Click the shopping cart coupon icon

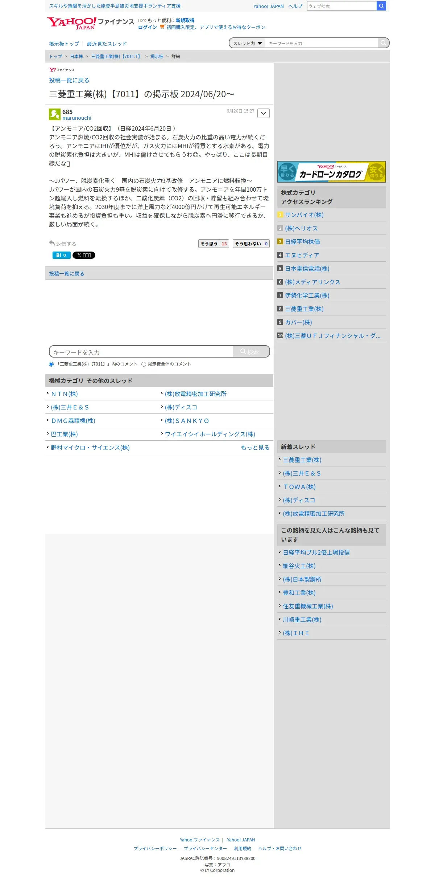tap(162, 27)
